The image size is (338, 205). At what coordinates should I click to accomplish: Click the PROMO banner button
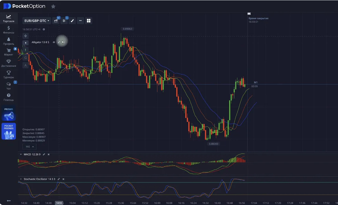[x=9, y=114]
